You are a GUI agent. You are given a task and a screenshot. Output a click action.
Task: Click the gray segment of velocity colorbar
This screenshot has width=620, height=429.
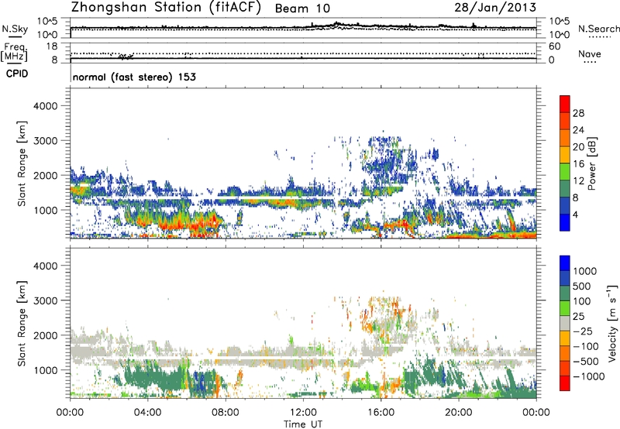(565, 323)
